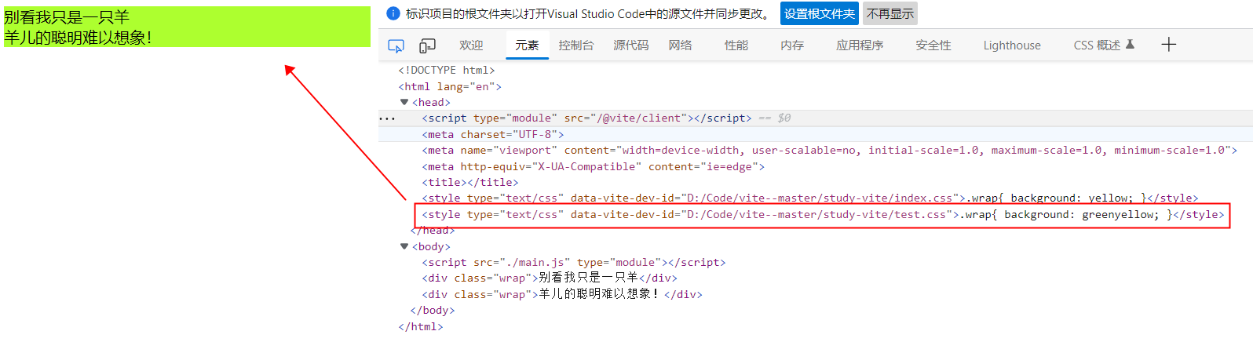Select the vite client script node
This screenshot has height=342, width=1253.
point(586,118)
